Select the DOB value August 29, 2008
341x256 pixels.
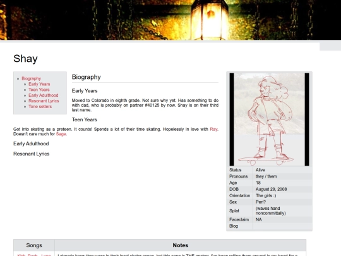click(x=271, y=190)
